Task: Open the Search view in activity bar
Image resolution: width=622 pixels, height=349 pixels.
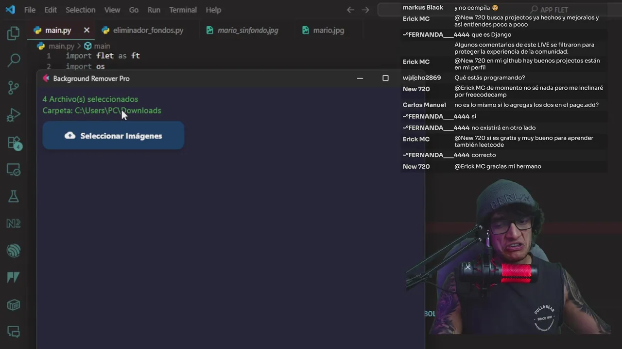Action: point(14,60)
